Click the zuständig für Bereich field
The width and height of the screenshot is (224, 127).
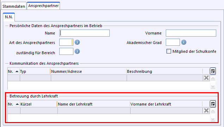tap(66, 51)
